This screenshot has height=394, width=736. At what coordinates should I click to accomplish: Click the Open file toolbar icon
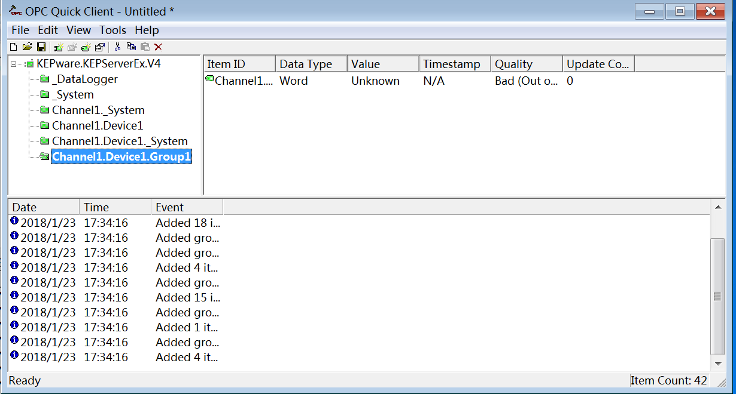coord(27,47)
